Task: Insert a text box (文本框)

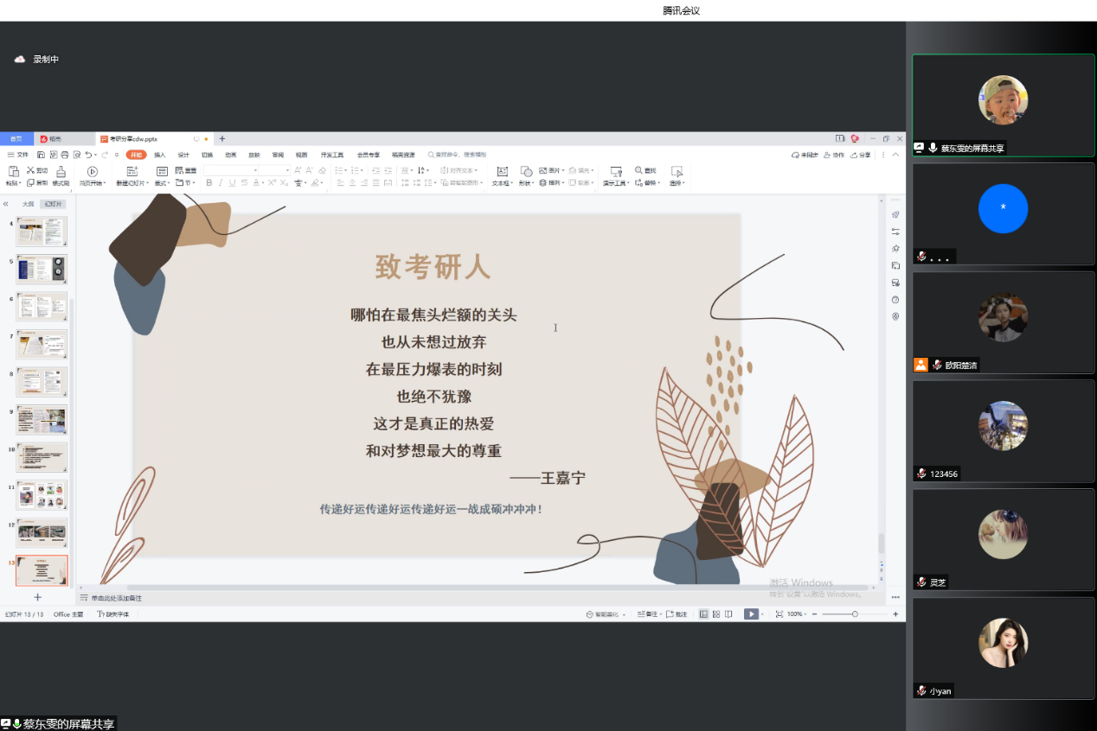Action: (x=502, y=171)
